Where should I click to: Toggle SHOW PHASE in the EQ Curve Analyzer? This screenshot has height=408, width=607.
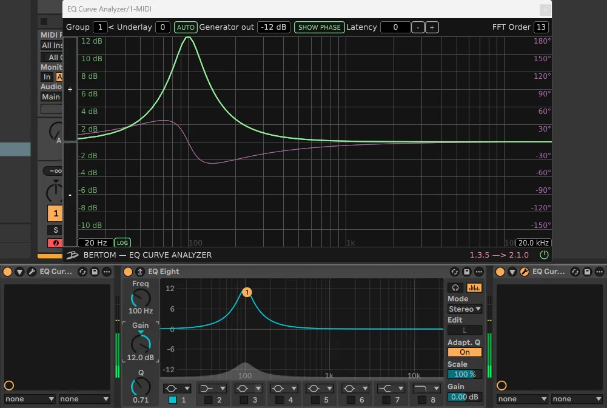319,27
